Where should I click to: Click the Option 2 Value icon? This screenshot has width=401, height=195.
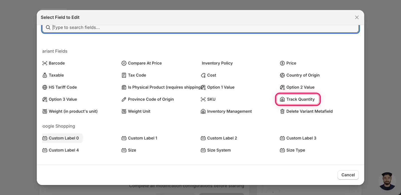point(282,87)
